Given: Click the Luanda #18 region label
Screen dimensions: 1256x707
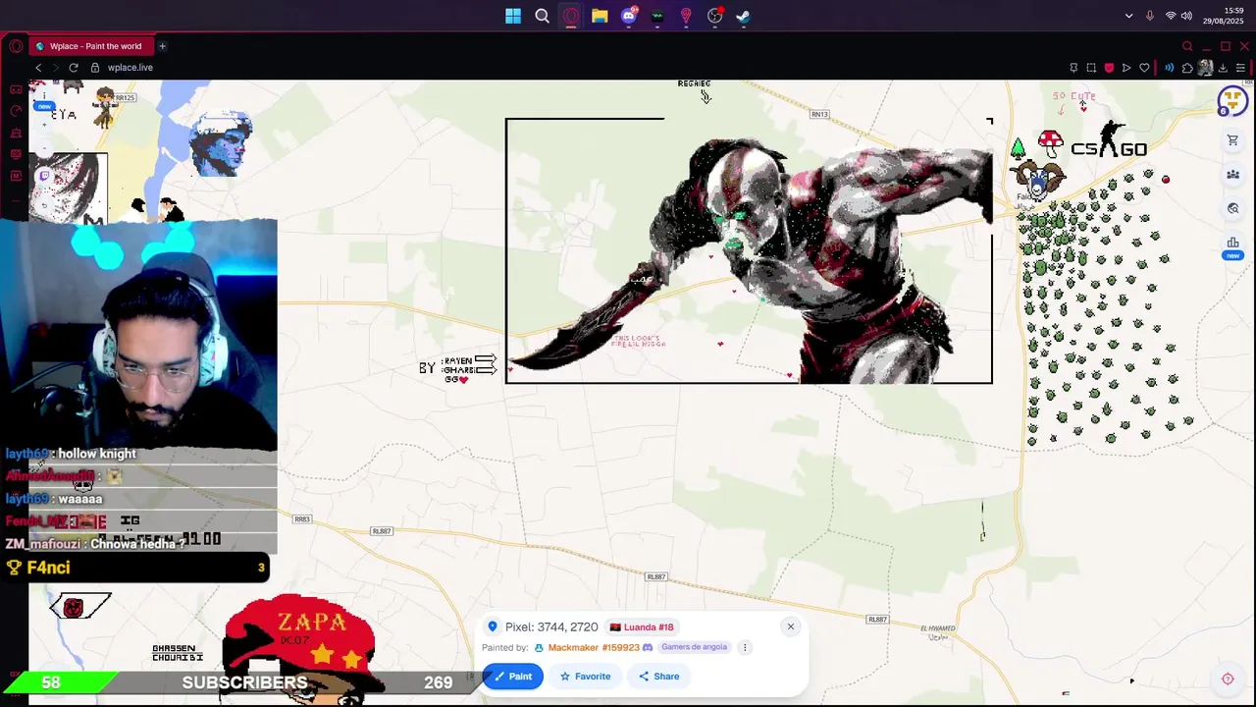Looking at the screenshot, I should point(642,626).
